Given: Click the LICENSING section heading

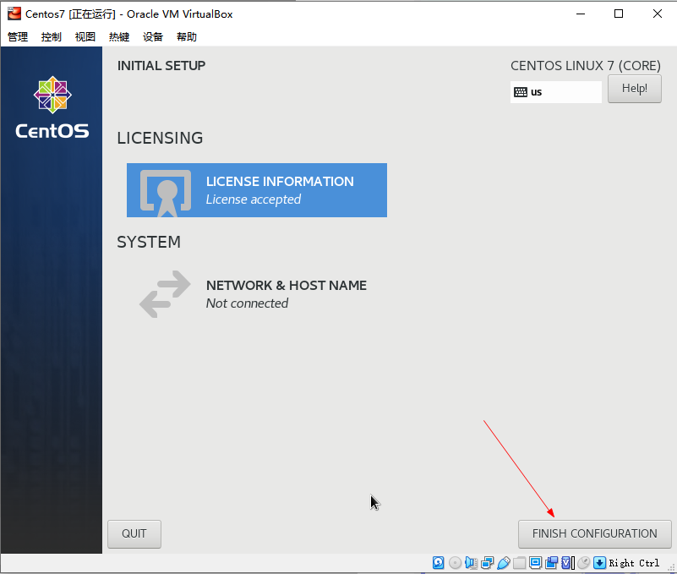Looking at the screenshot, I should (160, 138).
